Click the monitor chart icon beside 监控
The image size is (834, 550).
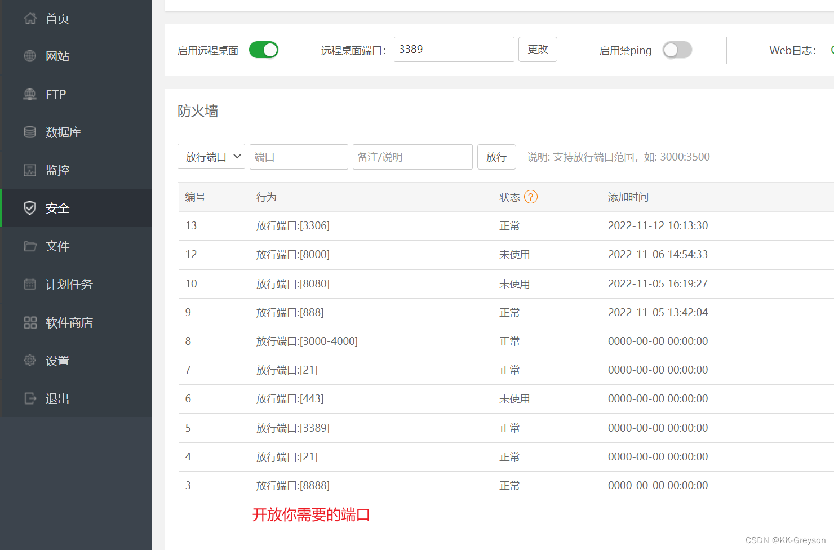click(x=30, y=170)
